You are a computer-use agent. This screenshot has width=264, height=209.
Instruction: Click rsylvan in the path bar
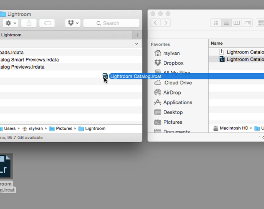[x=33, y=128]
